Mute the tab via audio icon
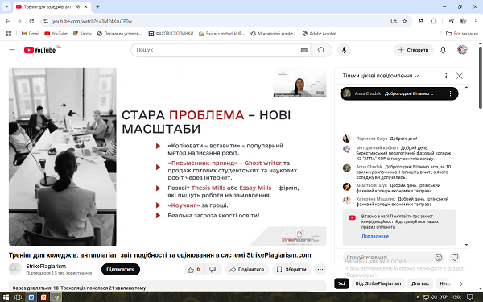The height and width of the screenshot is (302, 483). [77, 6]
